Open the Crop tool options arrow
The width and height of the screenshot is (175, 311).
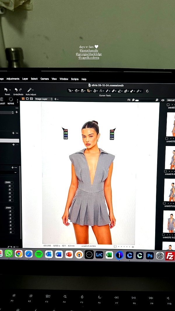(91, 91)
